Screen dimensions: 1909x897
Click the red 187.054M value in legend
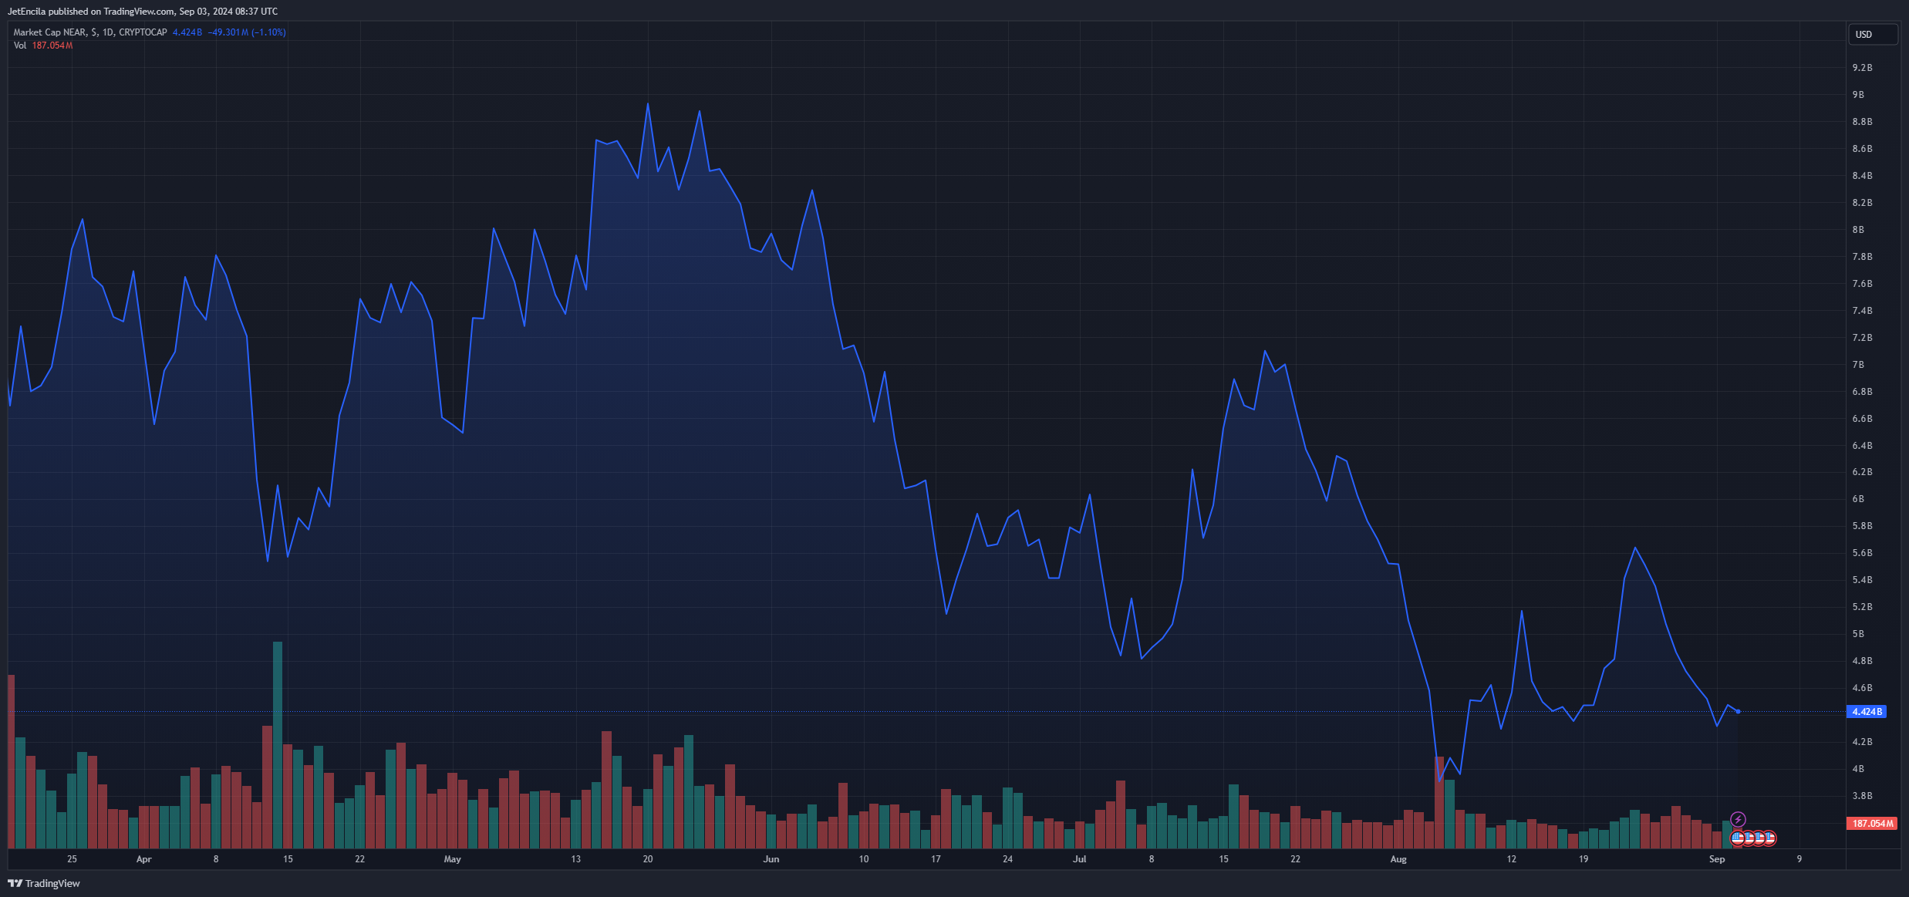(x=52, y=46)
